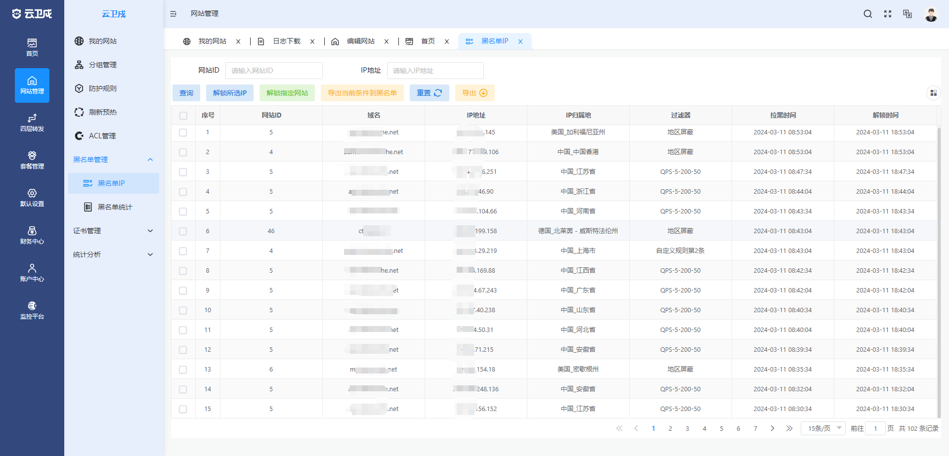Viewport: 949px width, 456px height.
Task: Click the 查询 button
Action: point(186,93)
